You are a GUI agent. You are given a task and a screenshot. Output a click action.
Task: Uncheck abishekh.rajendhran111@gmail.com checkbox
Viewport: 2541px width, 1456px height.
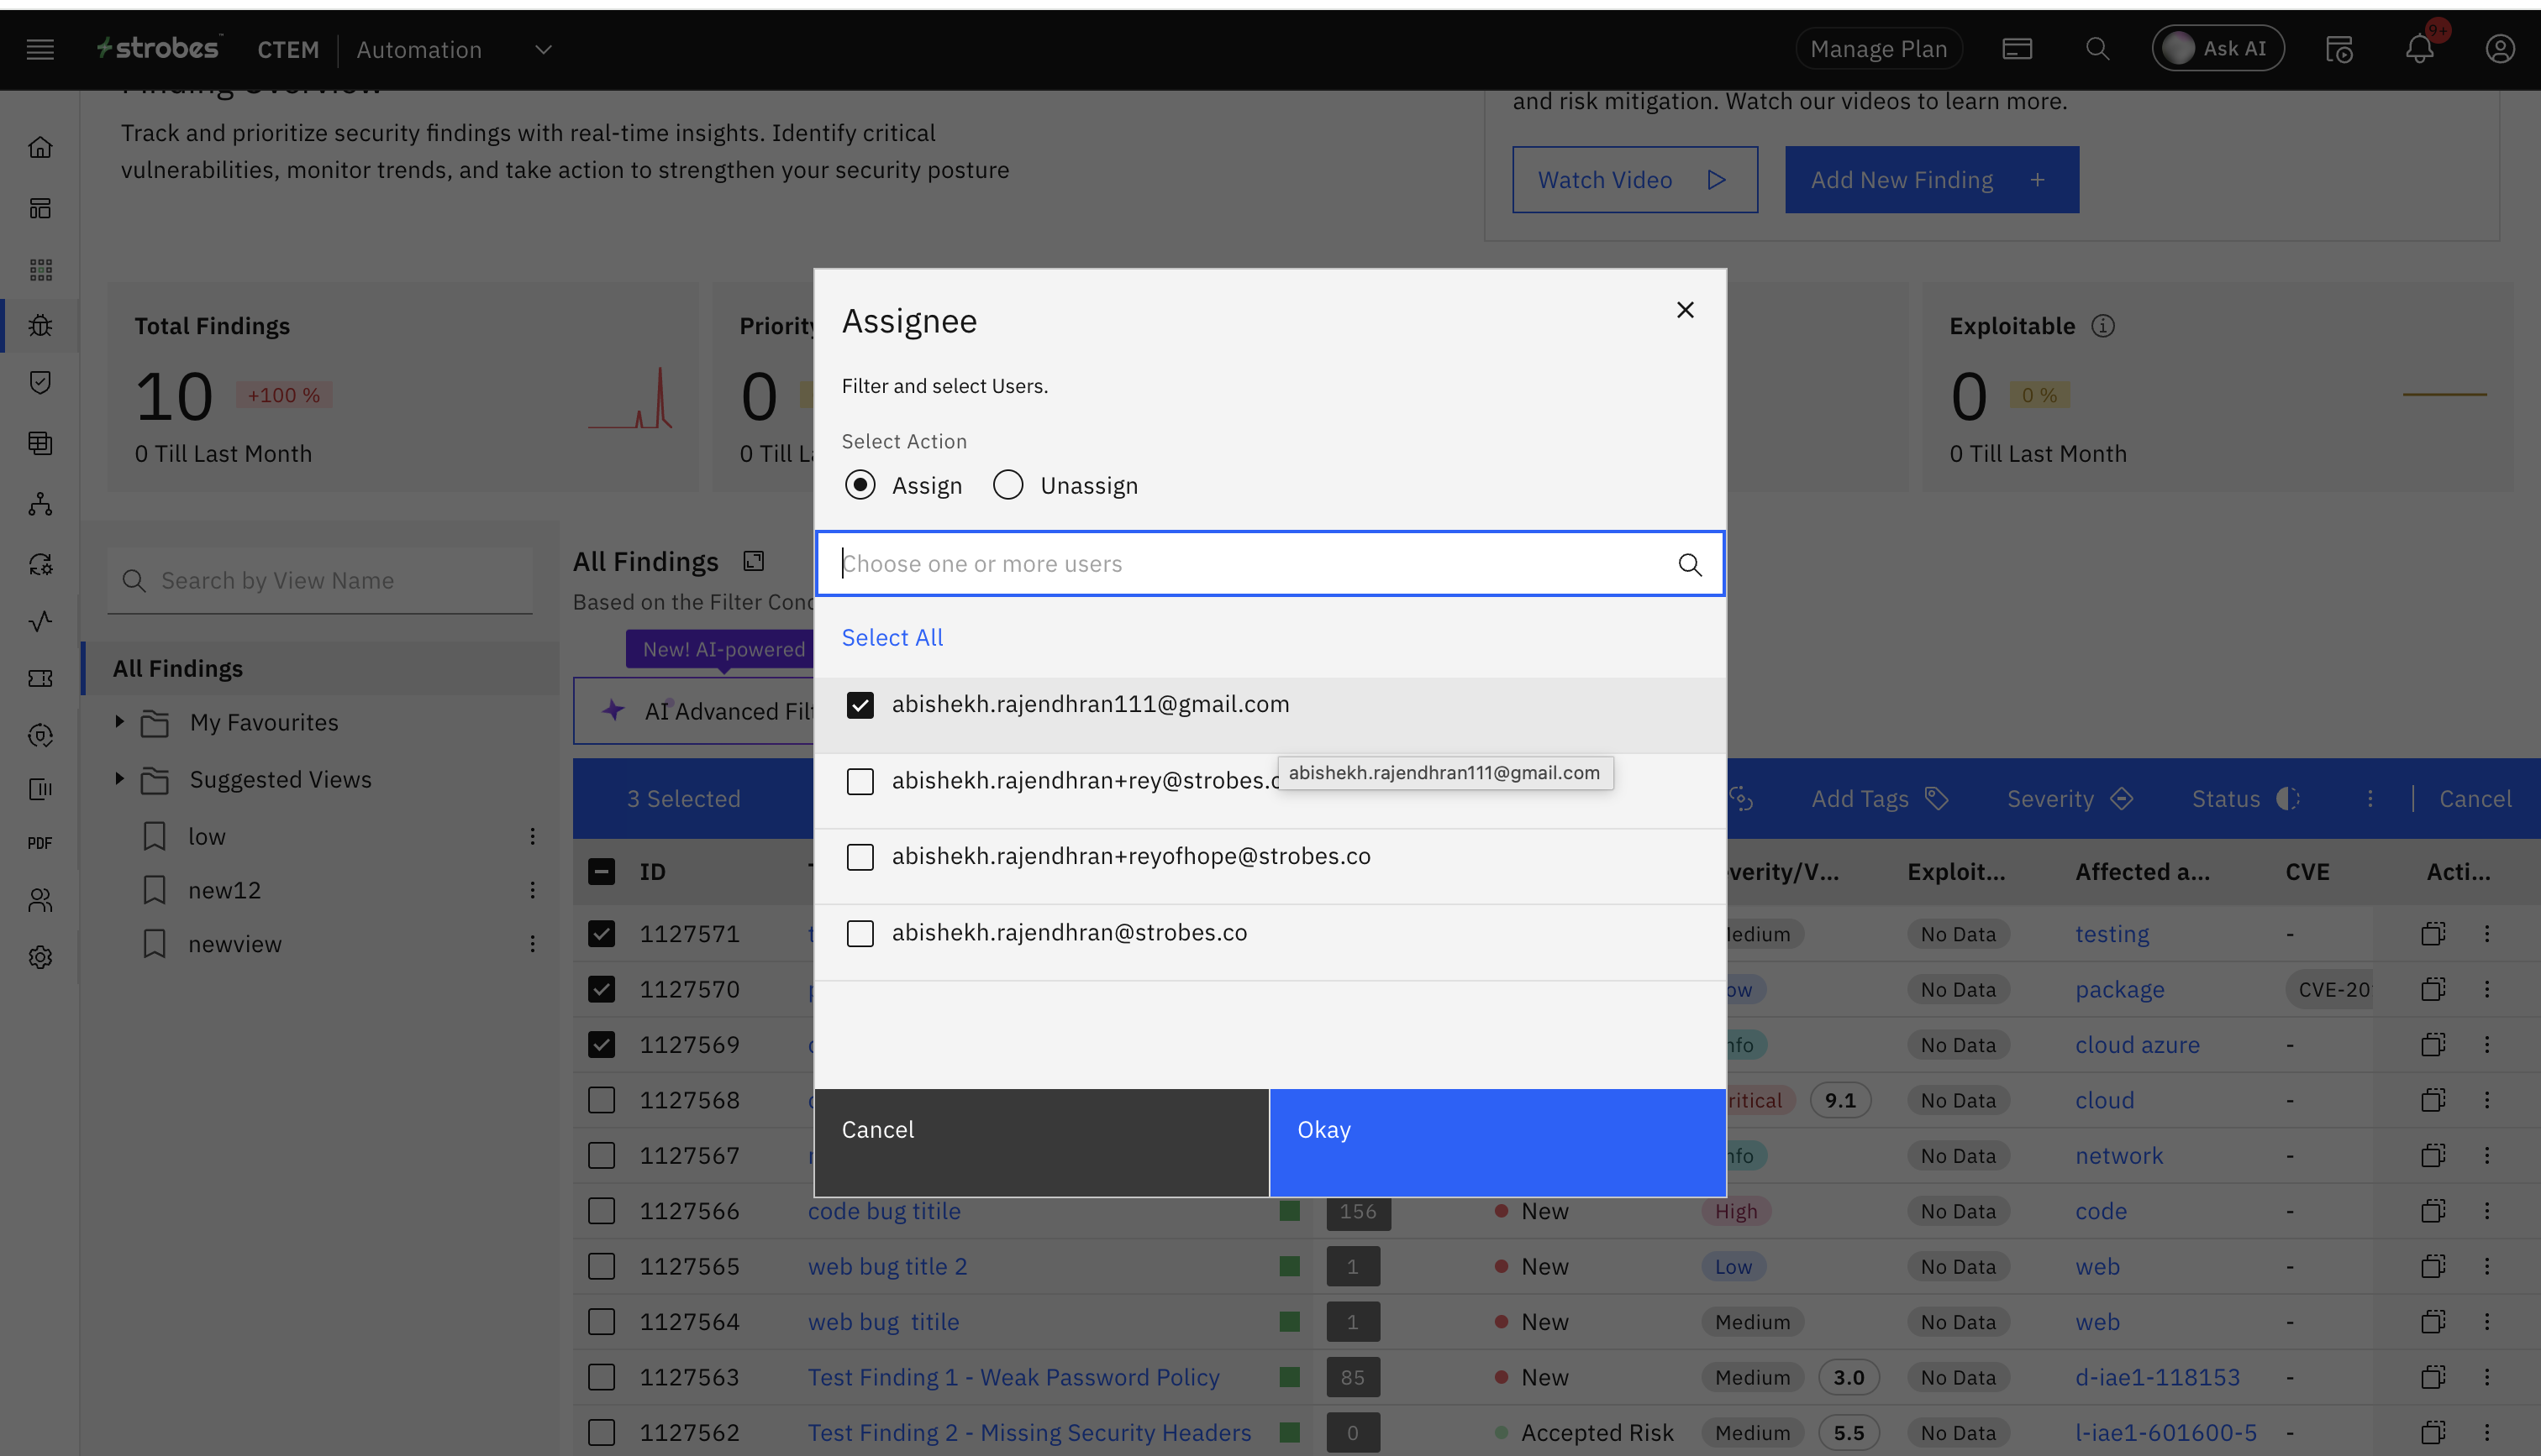point(860,705)
